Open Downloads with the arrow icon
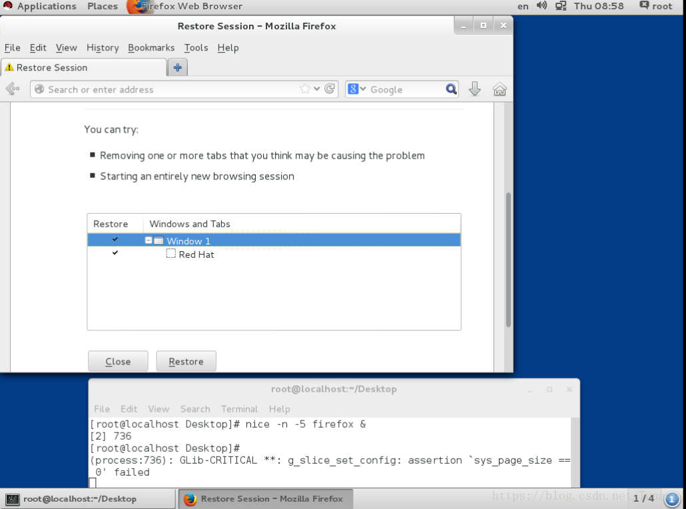Screen dimensions: 686x509 (475, 89)
